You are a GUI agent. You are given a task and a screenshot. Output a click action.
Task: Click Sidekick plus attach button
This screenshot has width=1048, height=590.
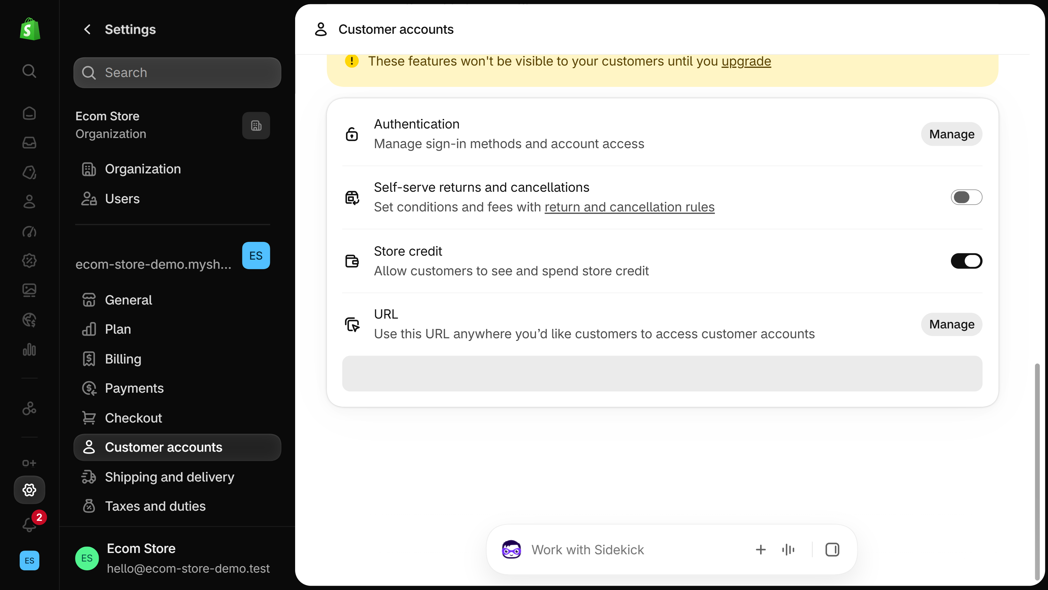[760, 550]
